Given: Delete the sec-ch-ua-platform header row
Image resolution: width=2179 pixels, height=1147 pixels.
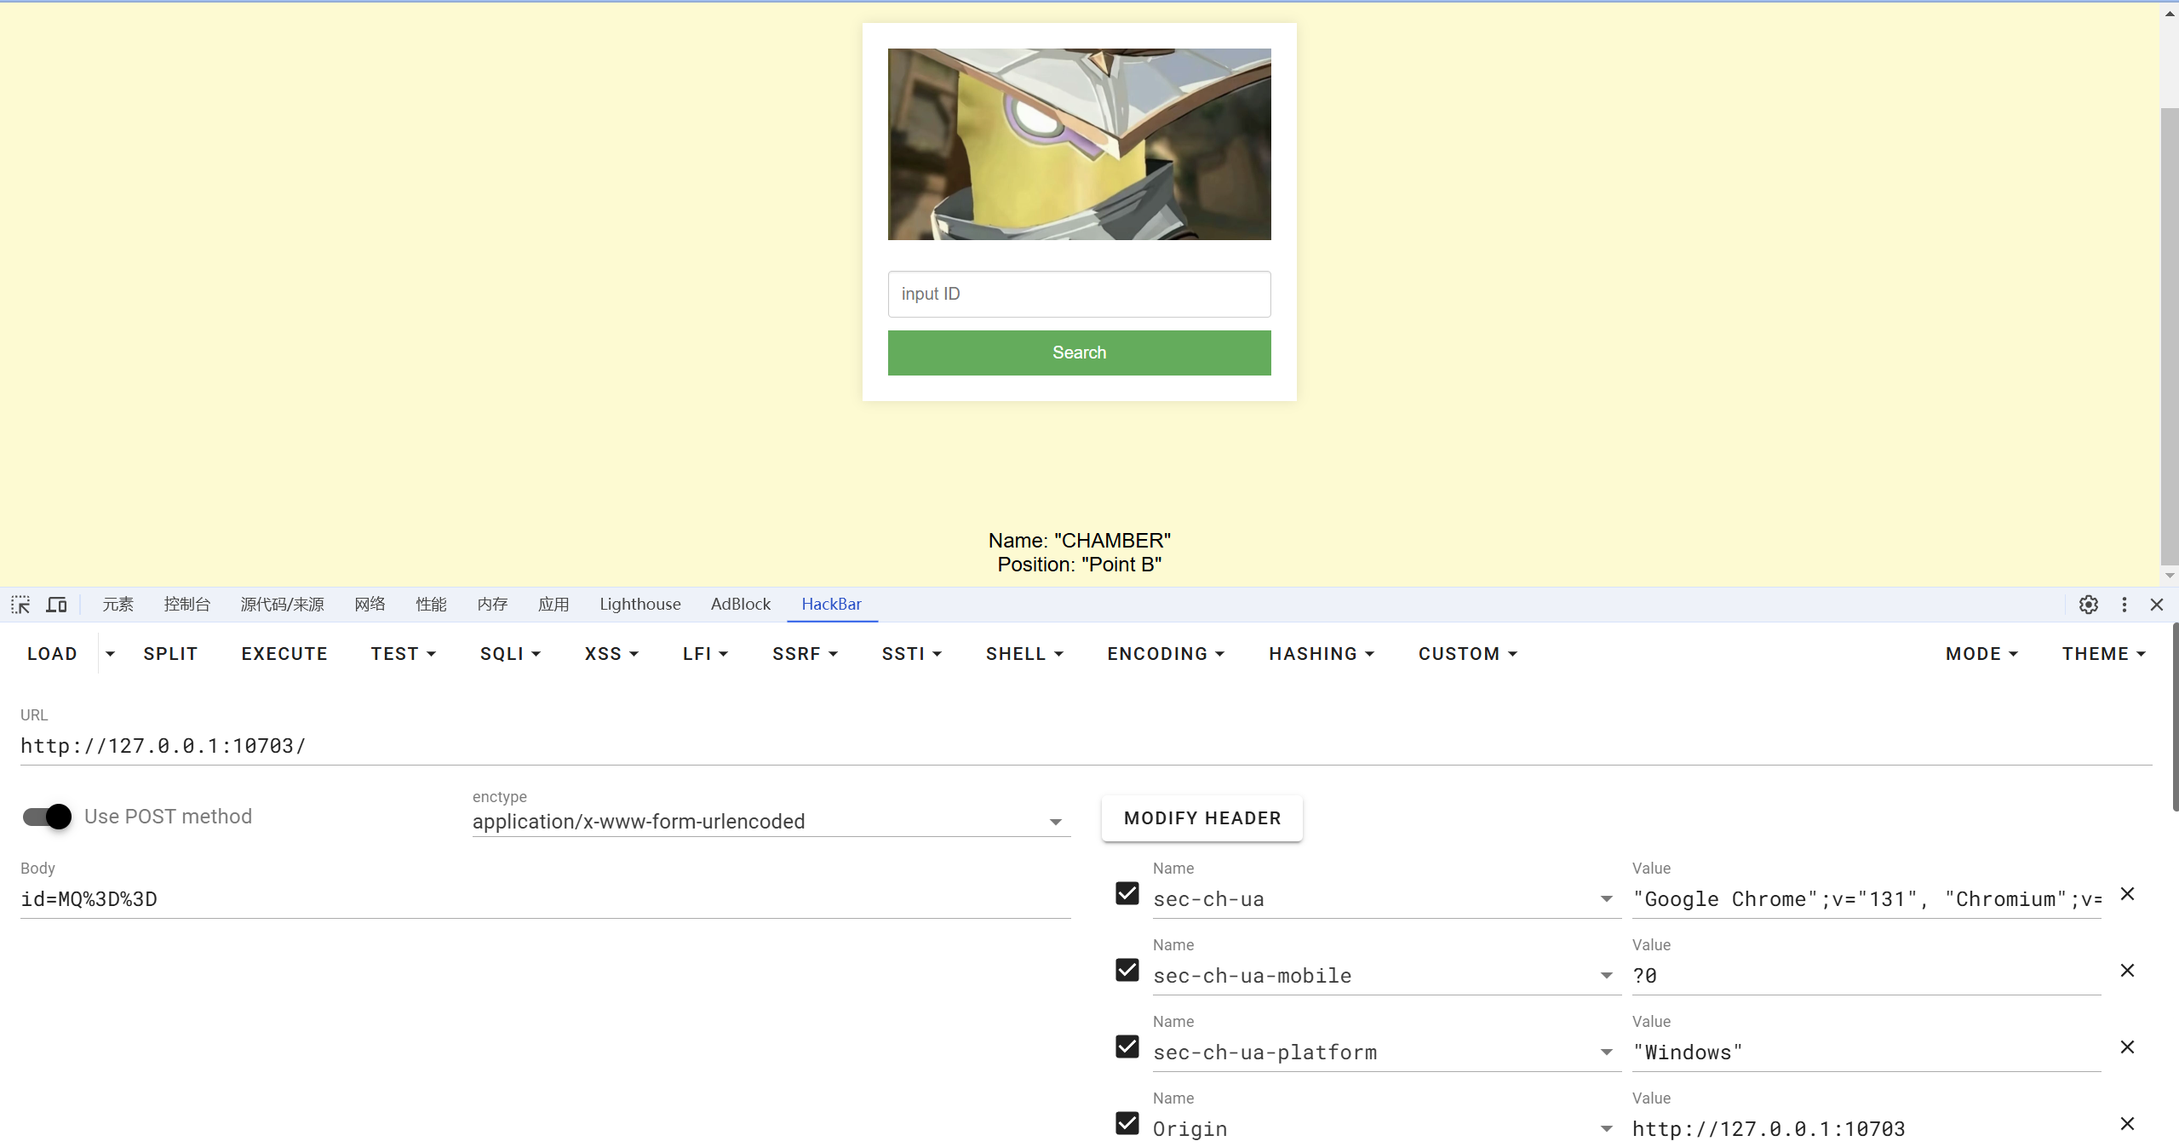Looking at the screenshot, I should click(2126, 1047).
